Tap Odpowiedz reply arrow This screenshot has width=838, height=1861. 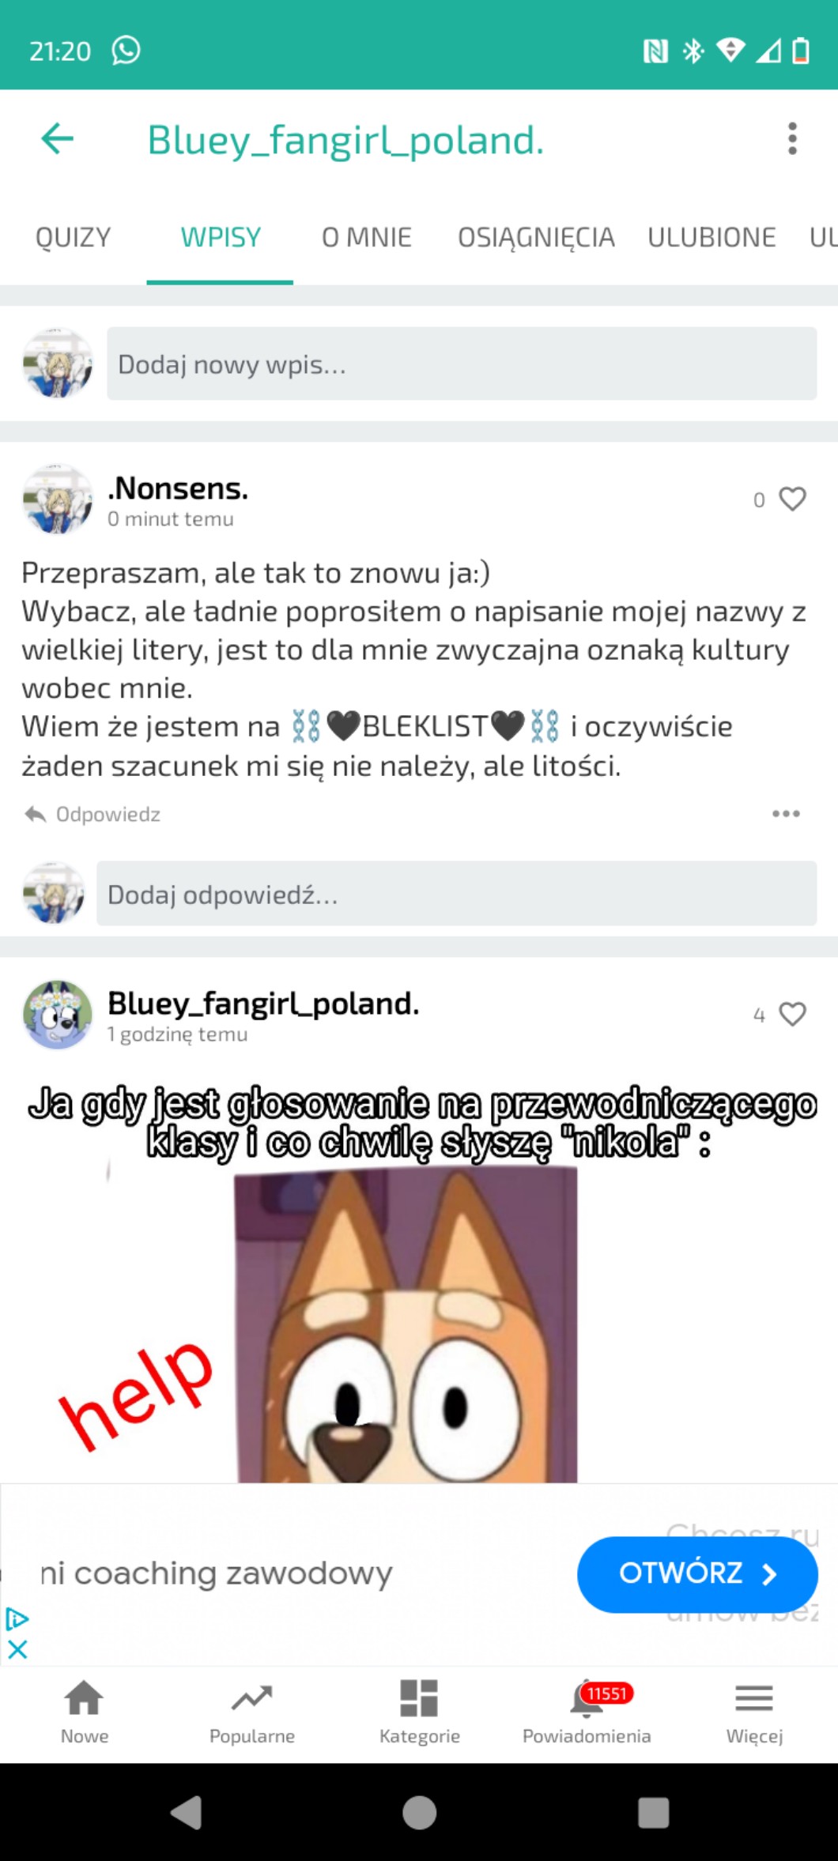tap(36, 814)
